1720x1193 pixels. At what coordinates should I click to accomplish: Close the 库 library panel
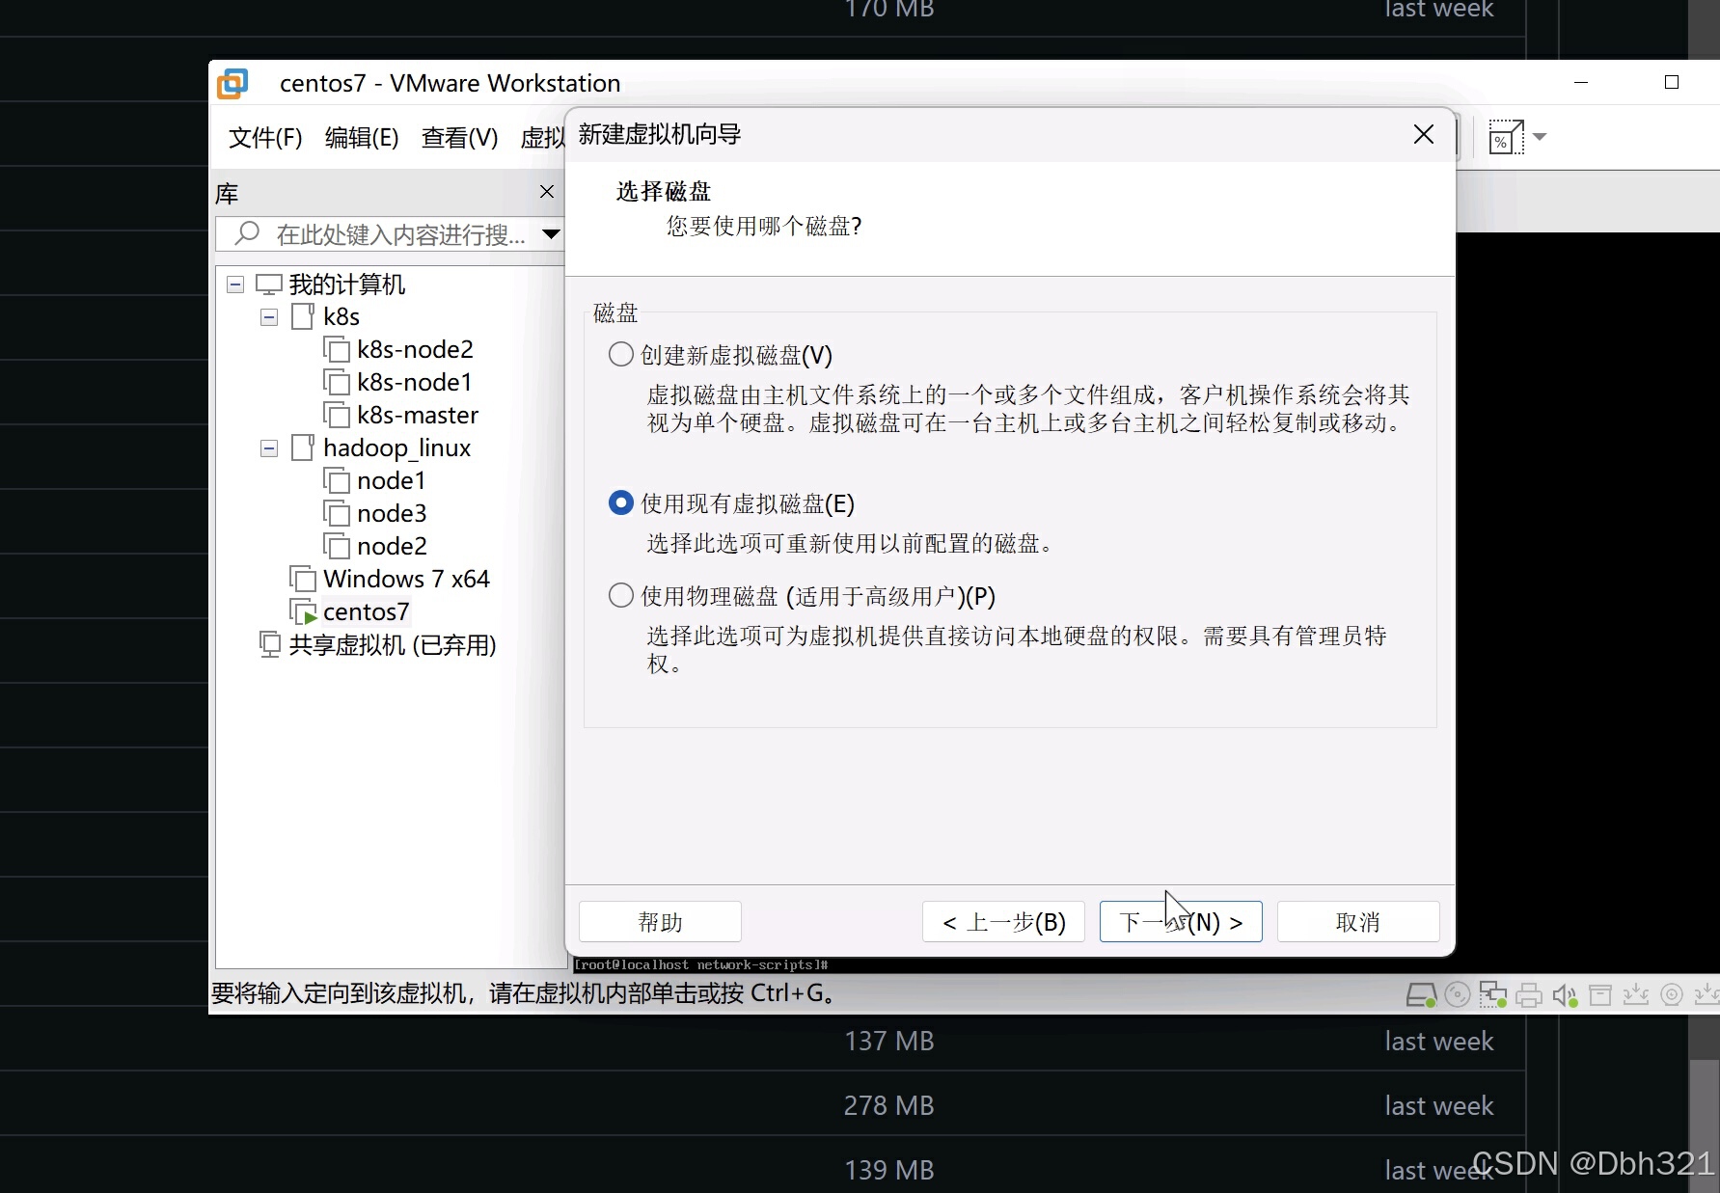tap(547, 191)
